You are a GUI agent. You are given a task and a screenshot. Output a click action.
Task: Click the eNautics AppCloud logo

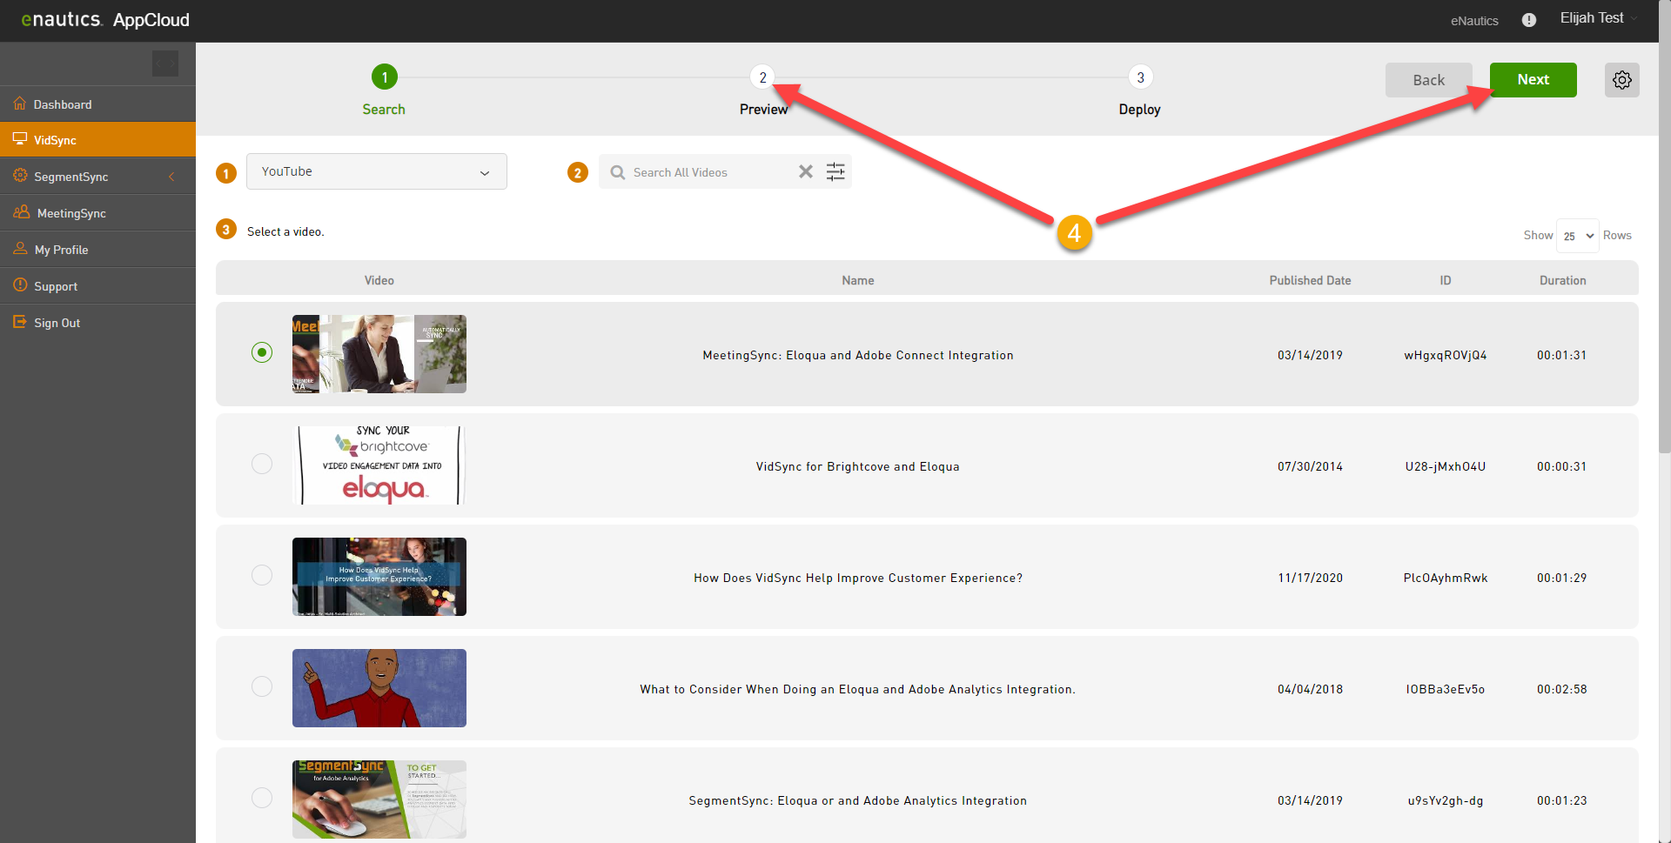[105, 19]
